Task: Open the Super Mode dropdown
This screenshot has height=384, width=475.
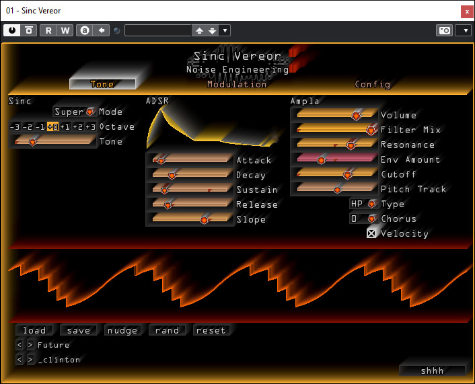Action: pyautogui.click(x=74, y=112)
